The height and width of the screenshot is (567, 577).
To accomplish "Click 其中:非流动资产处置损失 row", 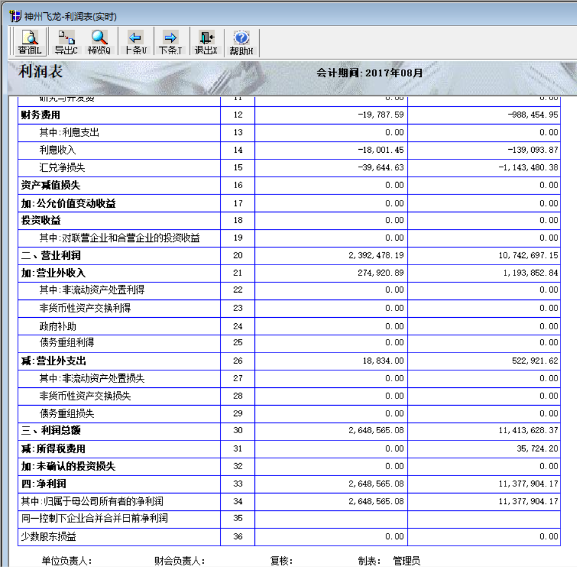I will pyautogui.click(x=92, y=378).
